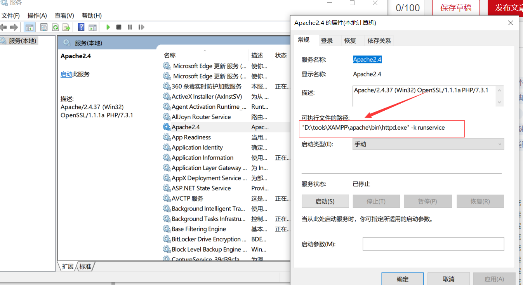Toggle the Show/Hide Console Tree toolbar icon
This screenshot has width=523, height=285.
click(x=29, y=27)
